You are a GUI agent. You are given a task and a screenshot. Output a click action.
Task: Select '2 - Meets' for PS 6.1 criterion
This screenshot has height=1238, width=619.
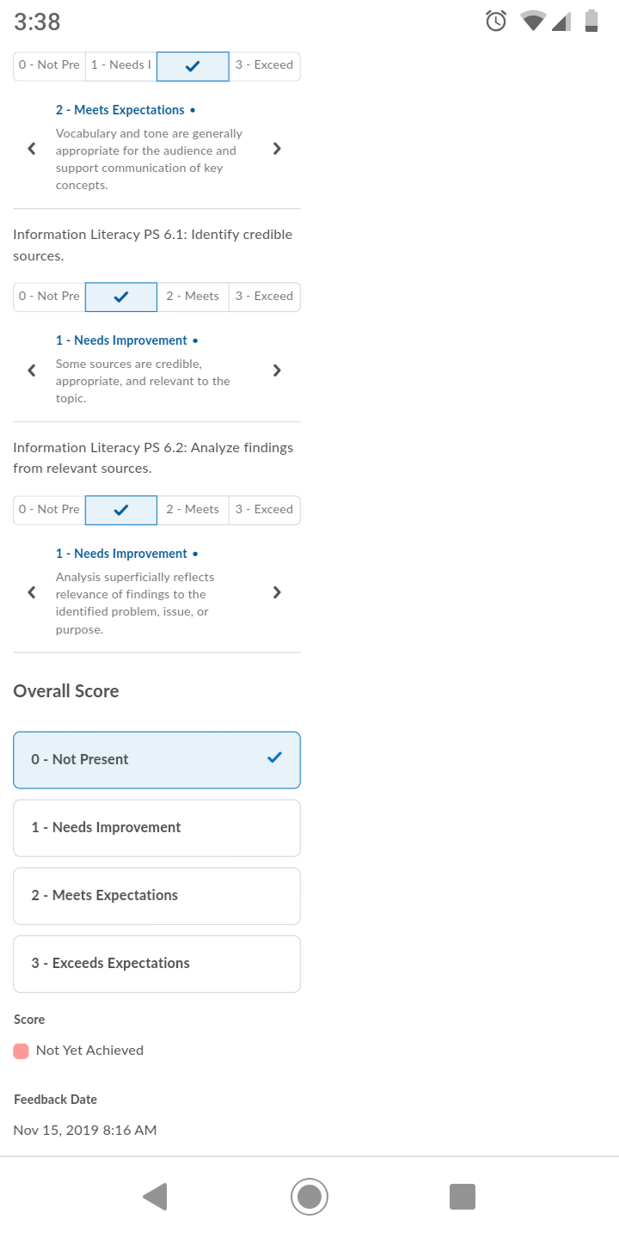[193, 297]
